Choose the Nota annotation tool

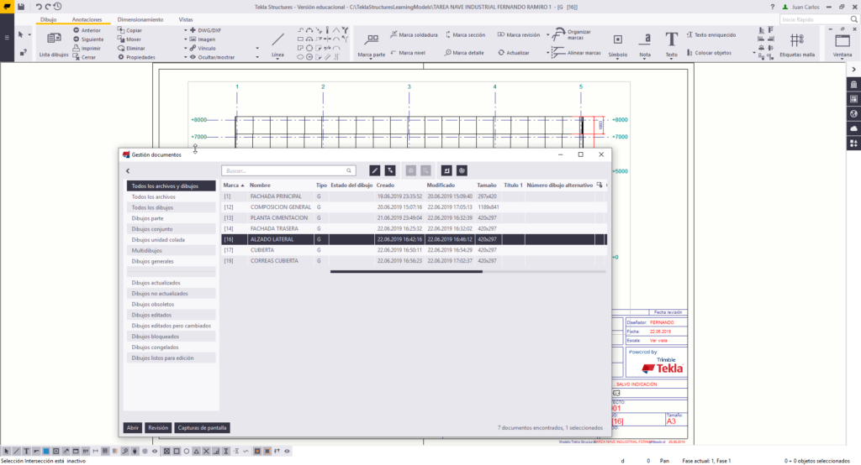click(x=645, y=42)
